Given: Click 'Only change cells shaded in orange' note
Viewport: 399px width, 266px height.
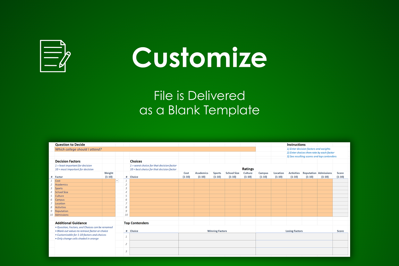Looking at the screenshot, I should click(77, 238).
